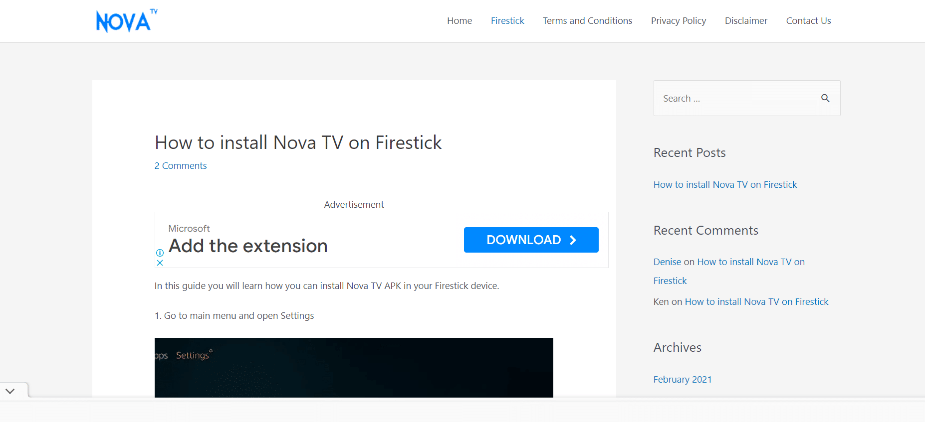Collapse the bottom ad chevron
Screen dimensions: 925x422
pos(10,391)
